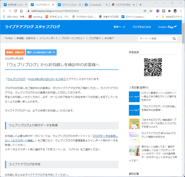Open the イベントレポート category
This screenshot has width=185, height=177.
[49, 38]
